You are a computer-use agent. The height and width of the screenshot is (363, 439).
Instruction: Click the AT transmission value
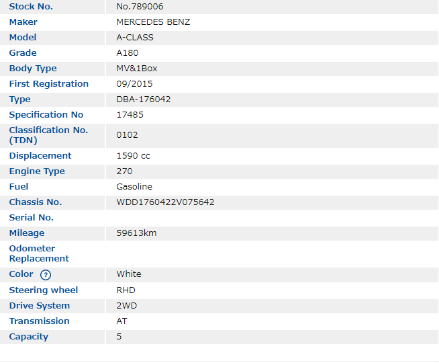tap(121, 321)
